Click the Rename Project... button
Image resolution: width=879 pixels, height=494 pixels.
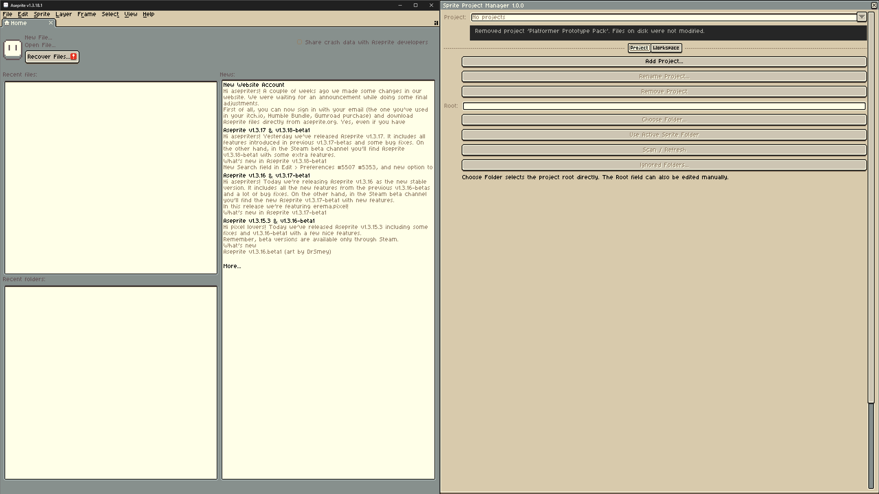[x=664, y=77]
